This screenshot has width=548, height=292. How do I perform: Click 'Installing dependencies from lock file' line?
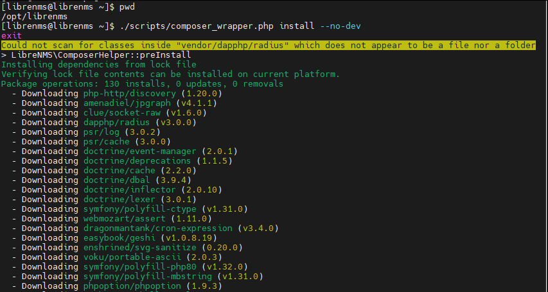[99, 65]
